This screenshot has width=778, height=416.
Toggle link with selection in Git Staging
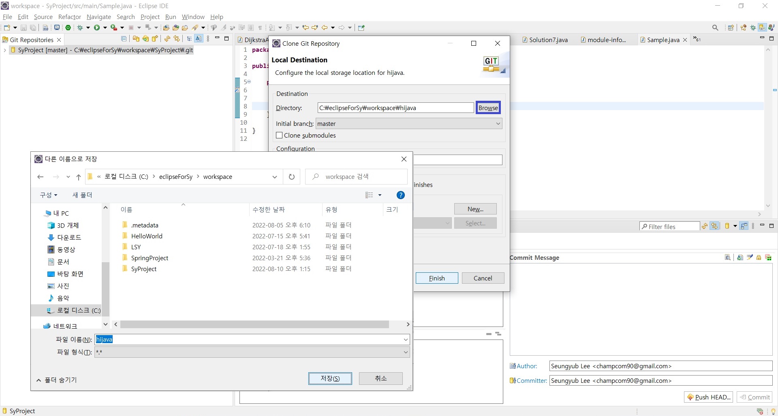tap(715, 226)
